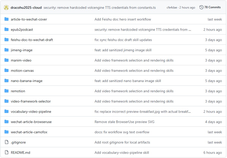
Task: Click the epub2podcast folder icon
Action: (6, 29)
